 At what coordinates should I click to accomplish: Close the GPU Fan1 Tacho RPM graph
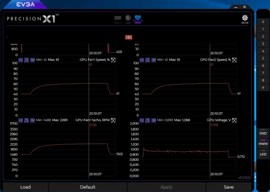click(113, 120)
